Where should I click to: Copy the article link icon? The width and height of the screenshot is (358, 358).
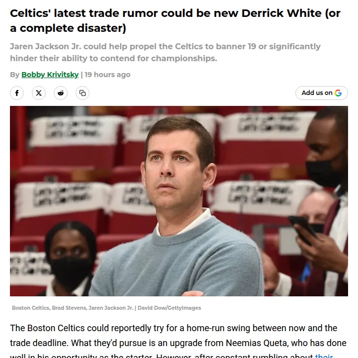pos(83,93)
